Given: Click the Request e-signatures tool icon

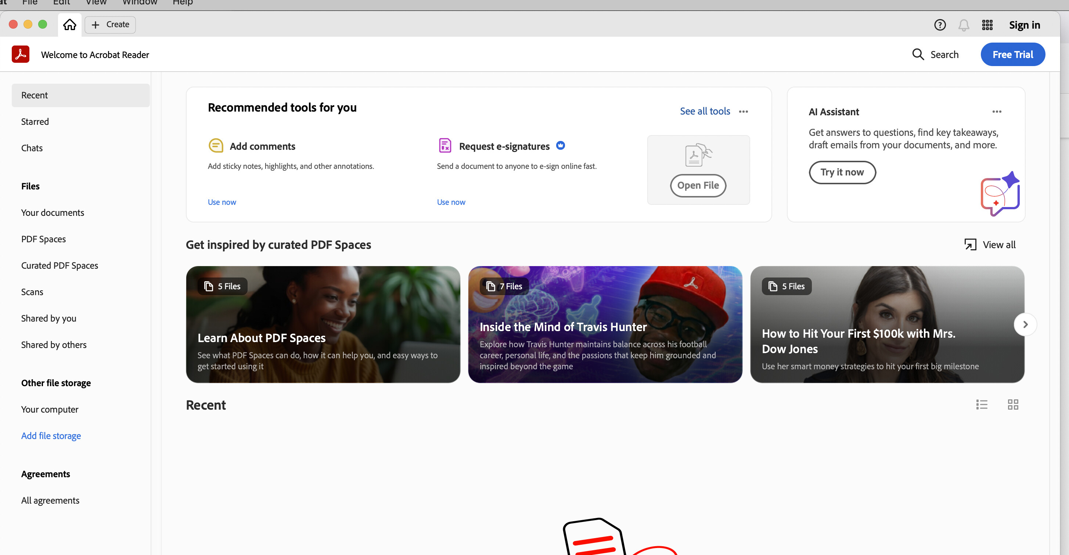Looking at the screenshot, I should click(x=444, y=146).
